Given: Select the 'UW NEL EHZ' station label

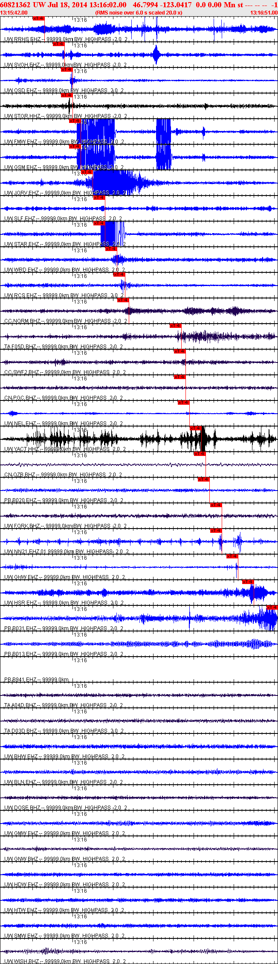Looking at the screenshot, I should click(x=20, y=424).
